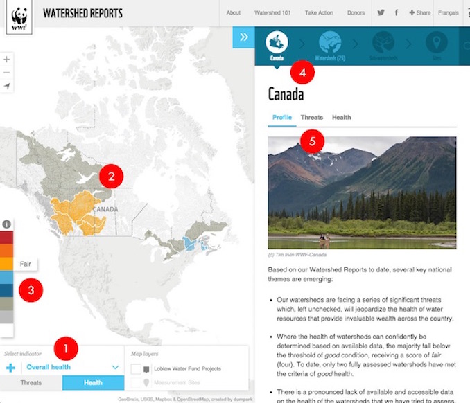Click the olive gray legend swatch
Screen dimensions: 470x403
tap(6, 303)
